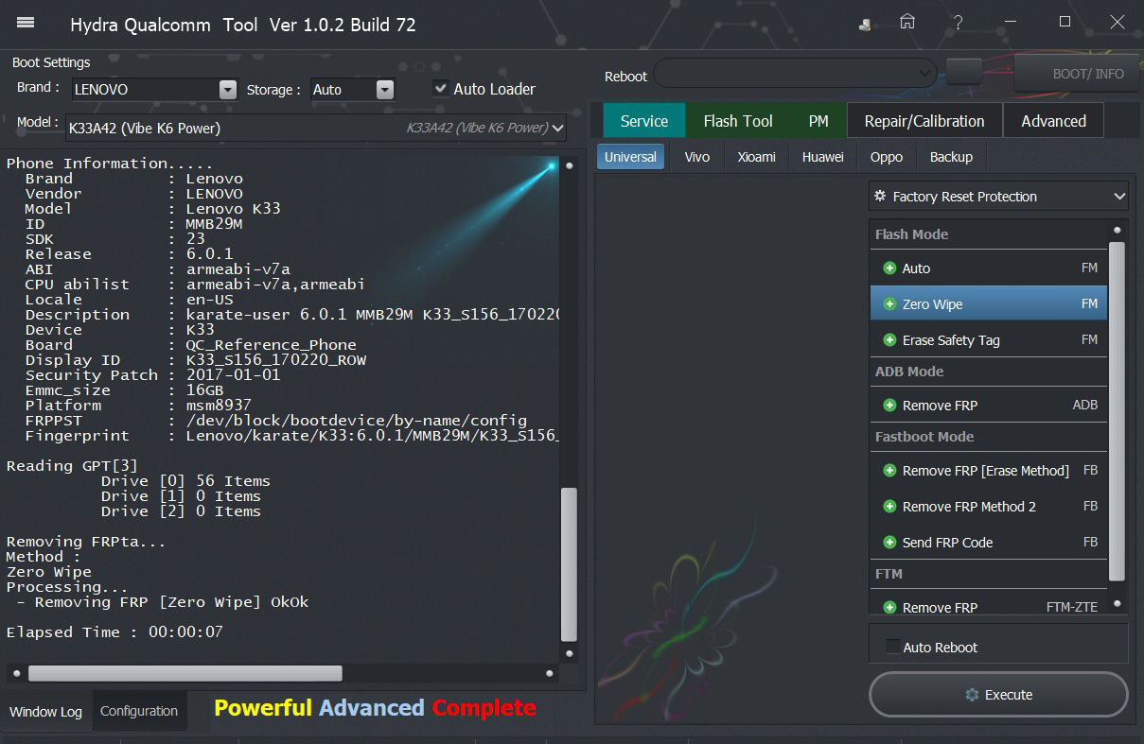This screenshot has height=744, width=1144.
Task: Open the Advanced tab
Action: click(1053, 121)
